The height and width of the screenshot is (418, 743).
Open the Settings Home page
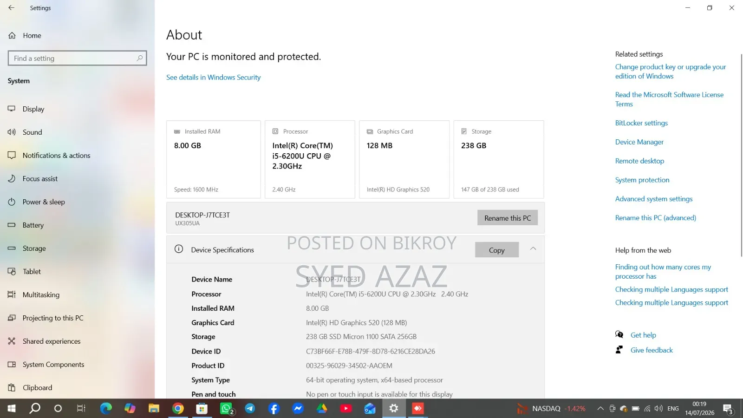point(32,36)
